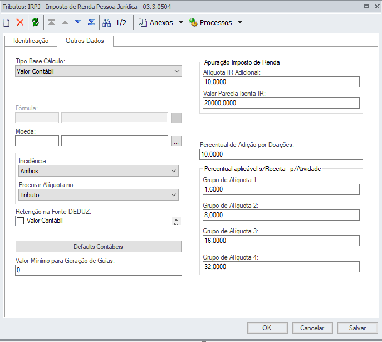
Task: Open the Tipo Base Cálculo dropdown
Action: (x=99, y=71)
